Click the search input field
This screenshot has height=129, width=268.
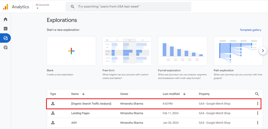point(128,7)
